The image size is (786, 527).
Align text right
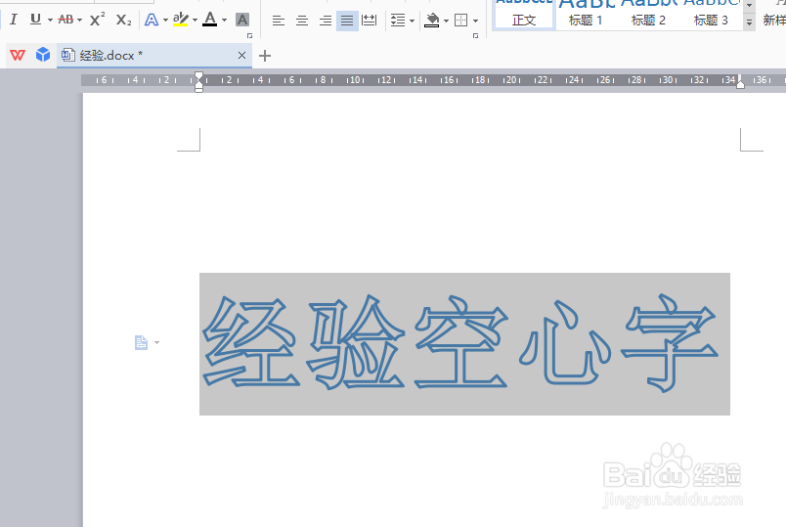(x=326, y=21)
